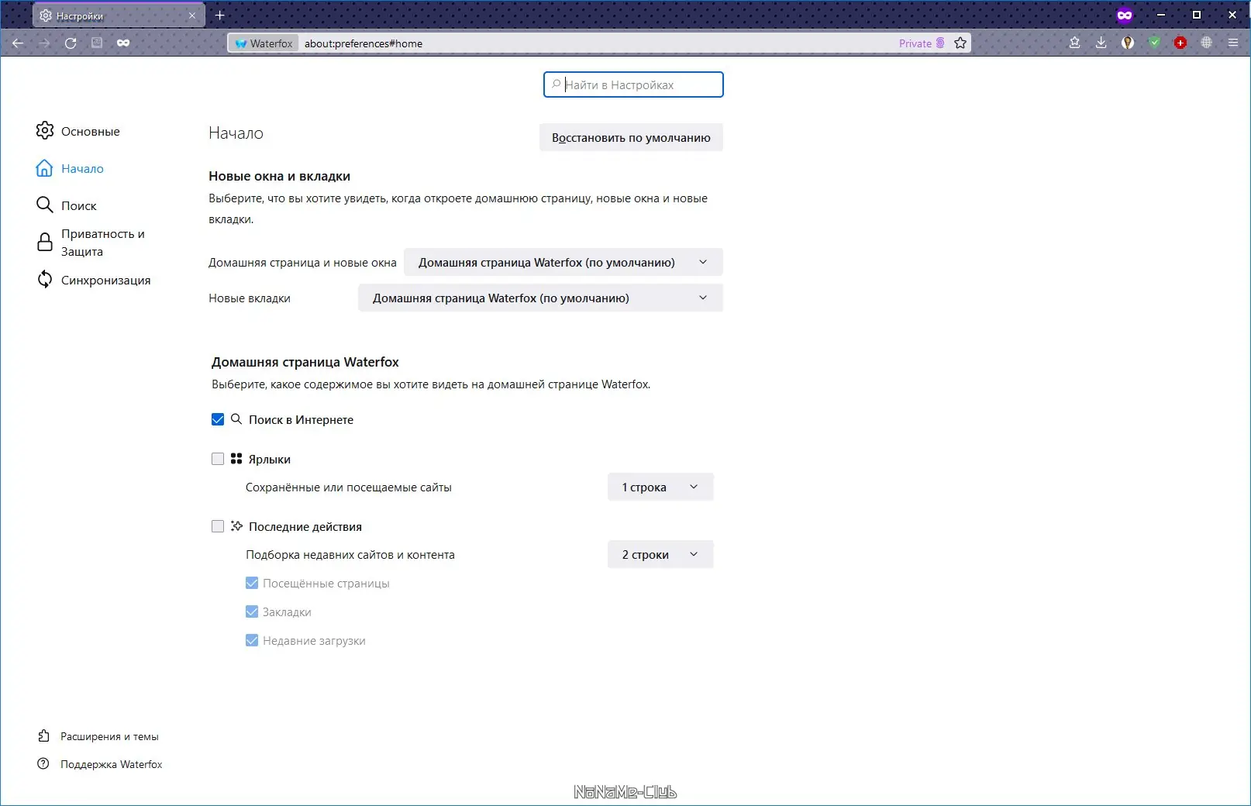Click the Домашняя страница Waterfox heading

(305, 362)
